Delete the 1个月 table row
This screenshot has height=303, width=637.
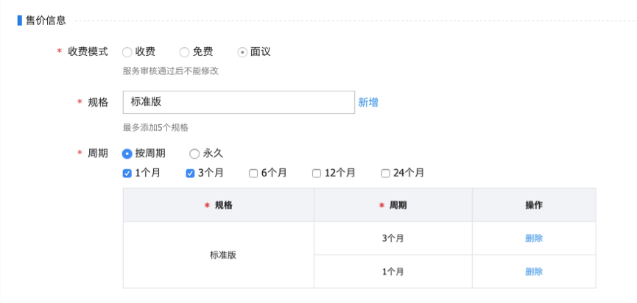(x=534, y=271)
